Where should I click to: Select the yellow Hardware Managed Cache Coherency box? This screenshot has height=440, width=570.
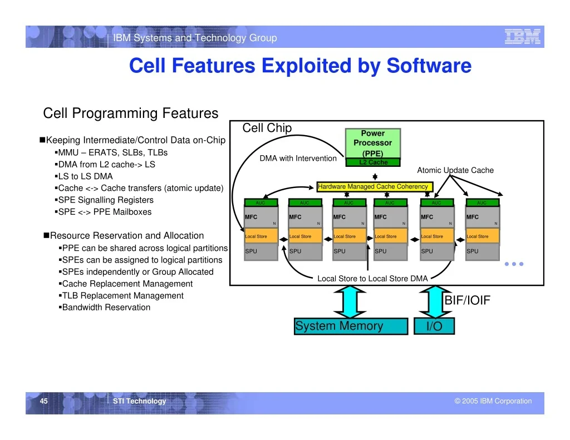[x=375, y=187]
